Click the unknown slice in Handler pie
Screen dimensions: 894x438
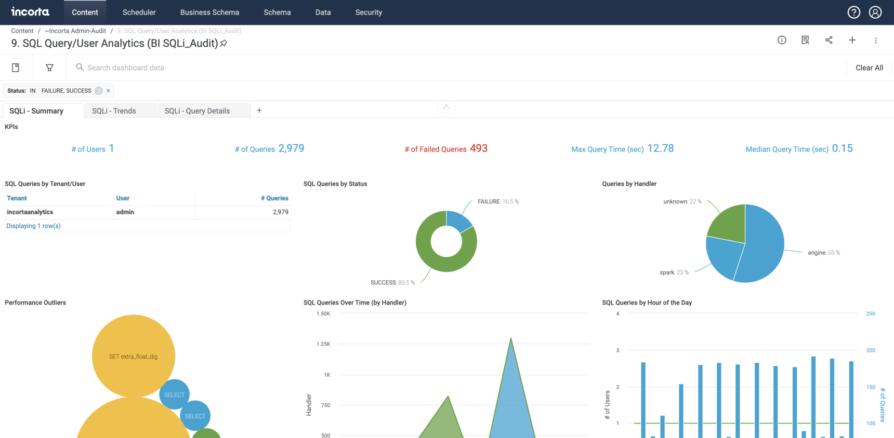coord(730,224)
